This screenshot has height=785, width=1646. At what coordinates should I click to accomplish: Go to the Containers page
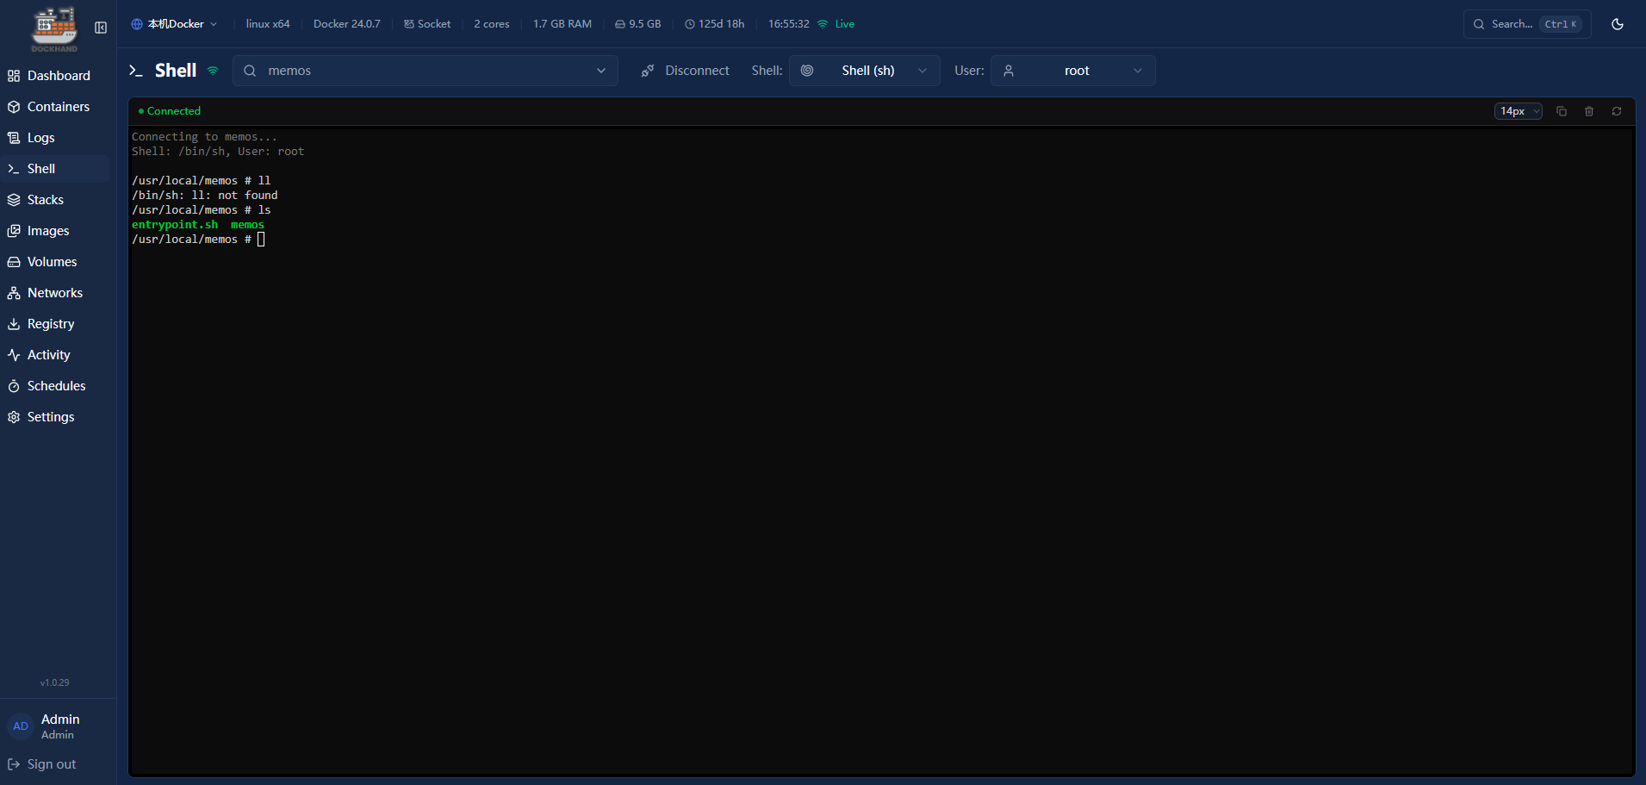pos(57,107)
